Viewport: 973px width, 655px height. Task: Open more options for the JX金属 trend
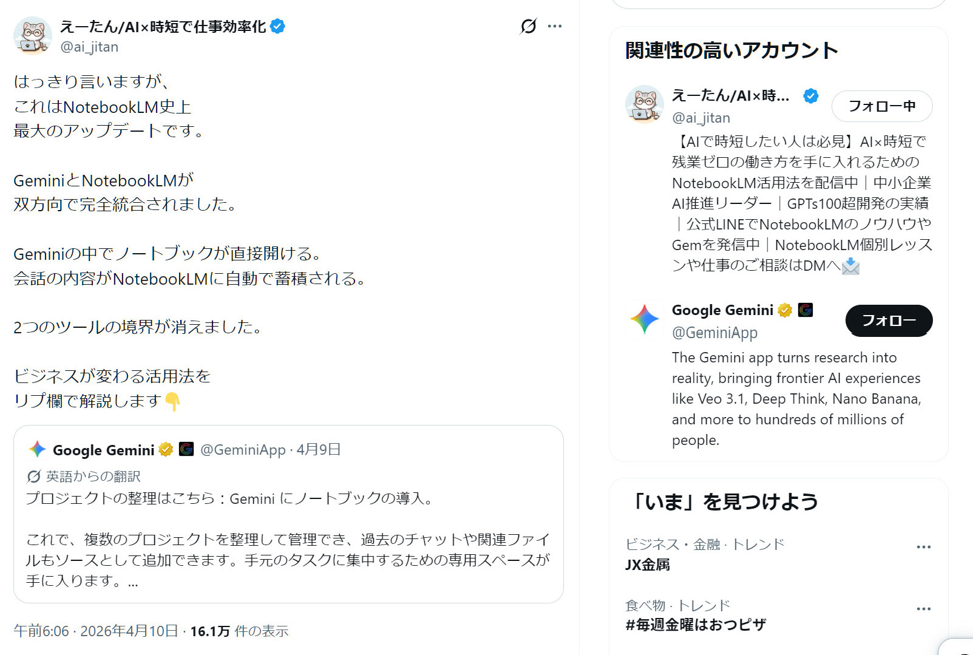pos(923,547)
